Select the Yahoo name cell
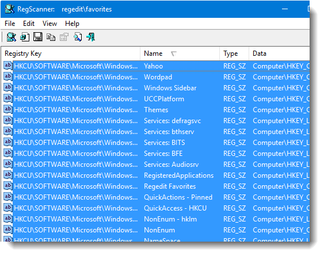Image resolution: width=324 pixels, height=256 pixels. point(153,66)
